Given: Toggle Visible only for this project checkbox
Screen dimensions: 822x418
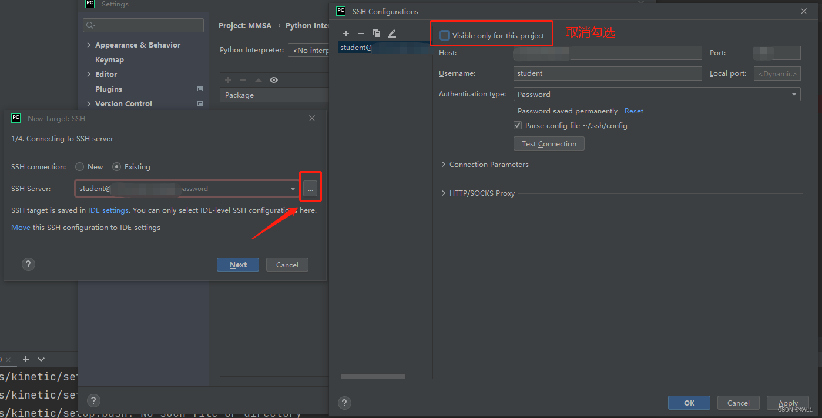Looking at the screenshot, I should 445,35.
